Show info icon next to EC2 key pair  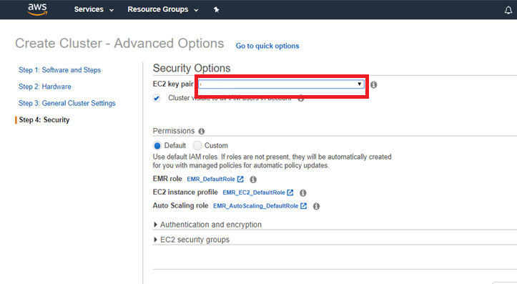click(373, 85)
